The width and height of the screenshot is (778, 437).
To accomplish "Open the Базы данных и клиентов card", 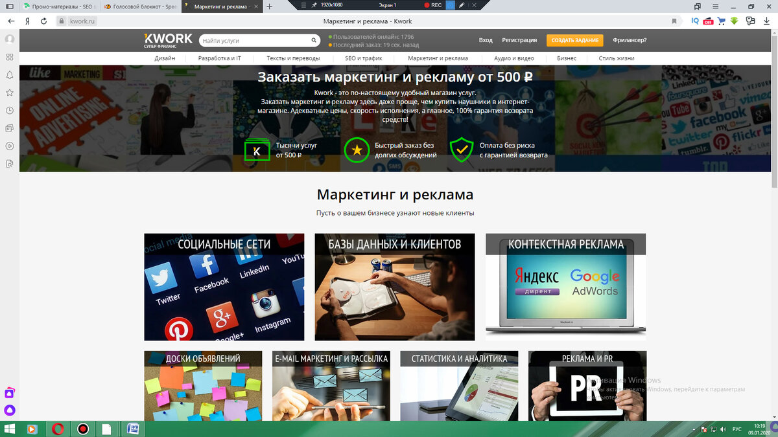I will click(395, 287).
